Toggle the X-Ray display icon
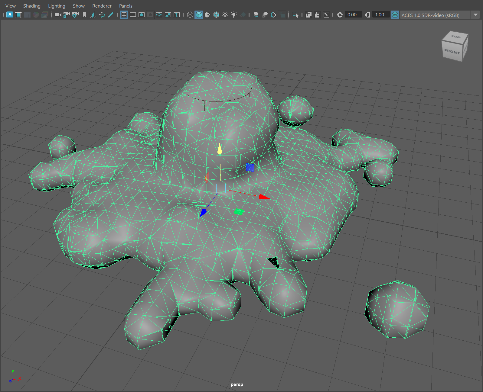The width and height of the screenshot is (483, 392). point(309,15)
